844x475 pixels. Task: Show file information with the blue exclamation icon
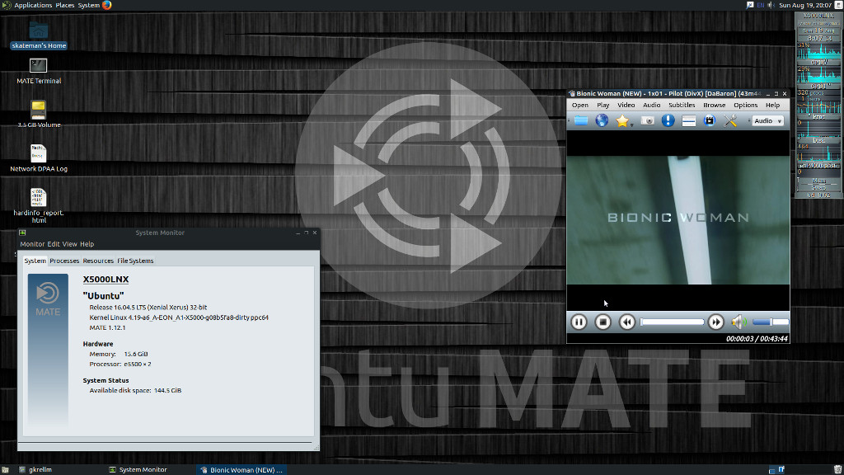668,120
